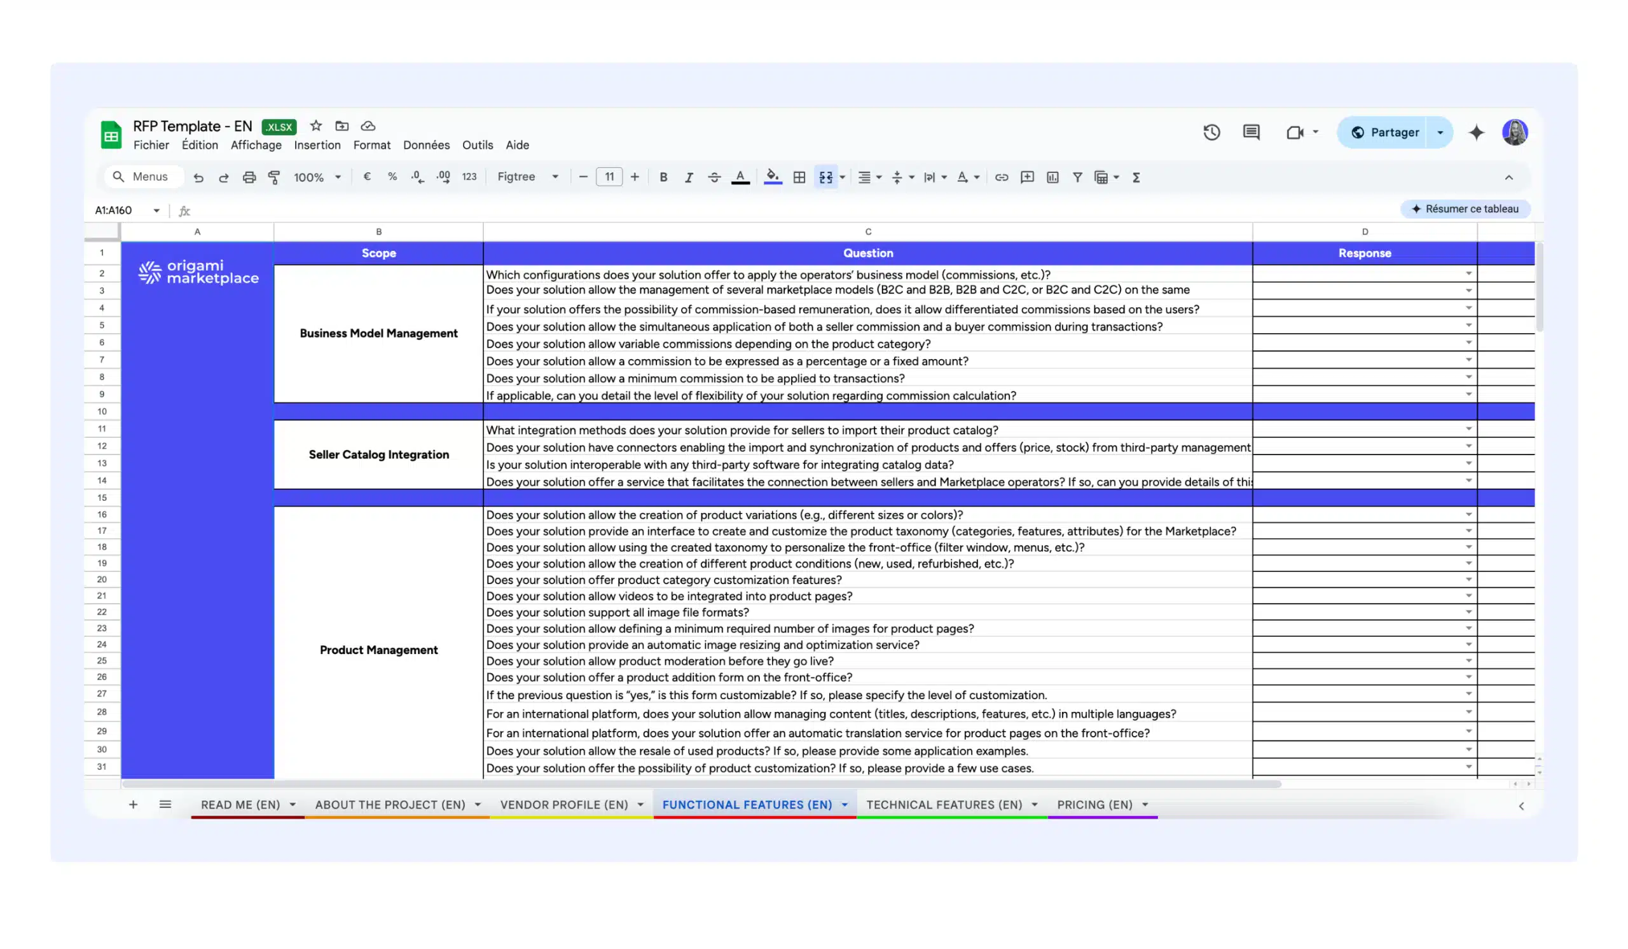Viewport: 1628px width, 949px height.
Task: Open the functions sigma icon
Action: click(1136, 177)
